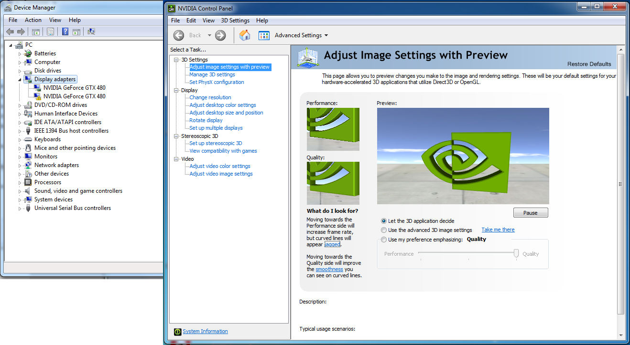Open the 3D Settings menu in NVIDIA
This screenshot has height=345, width=630.
point(235,21)
